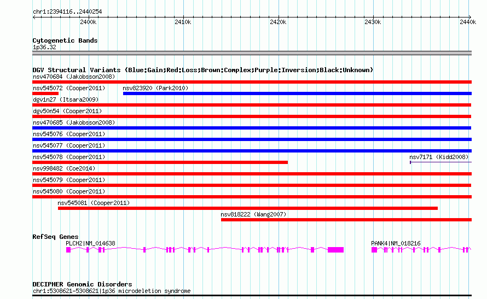This screenshot has width=487, height=299.
Task: Click the DGV Structural Variants track title
Action: 203,70
